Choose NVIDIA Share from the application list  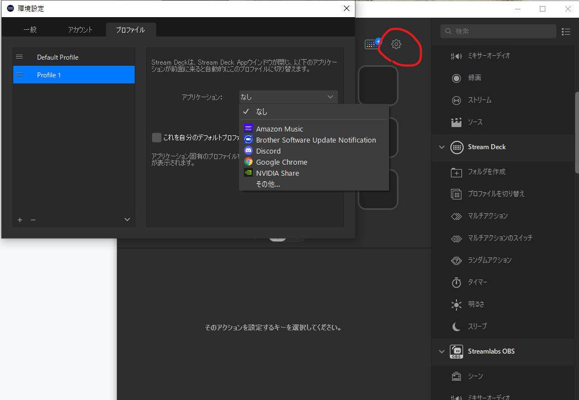pos(314,173)
